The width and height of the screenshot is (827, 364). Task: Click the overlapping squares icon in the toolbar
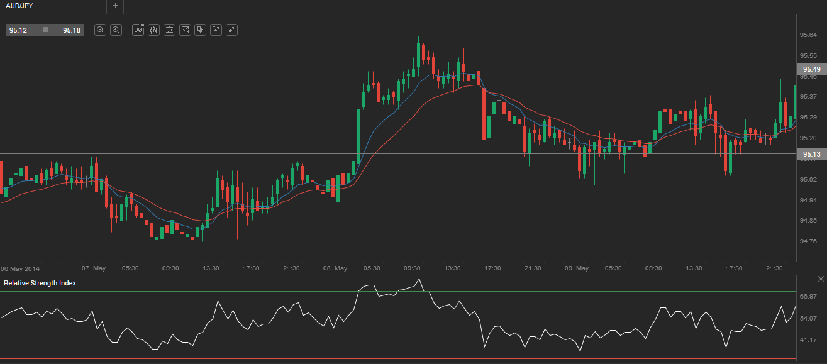[x=200, y=30]
